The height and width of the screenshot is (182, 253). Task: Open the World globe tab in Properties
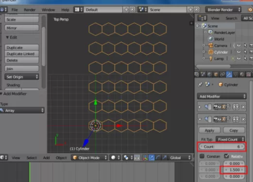[209, 74]
